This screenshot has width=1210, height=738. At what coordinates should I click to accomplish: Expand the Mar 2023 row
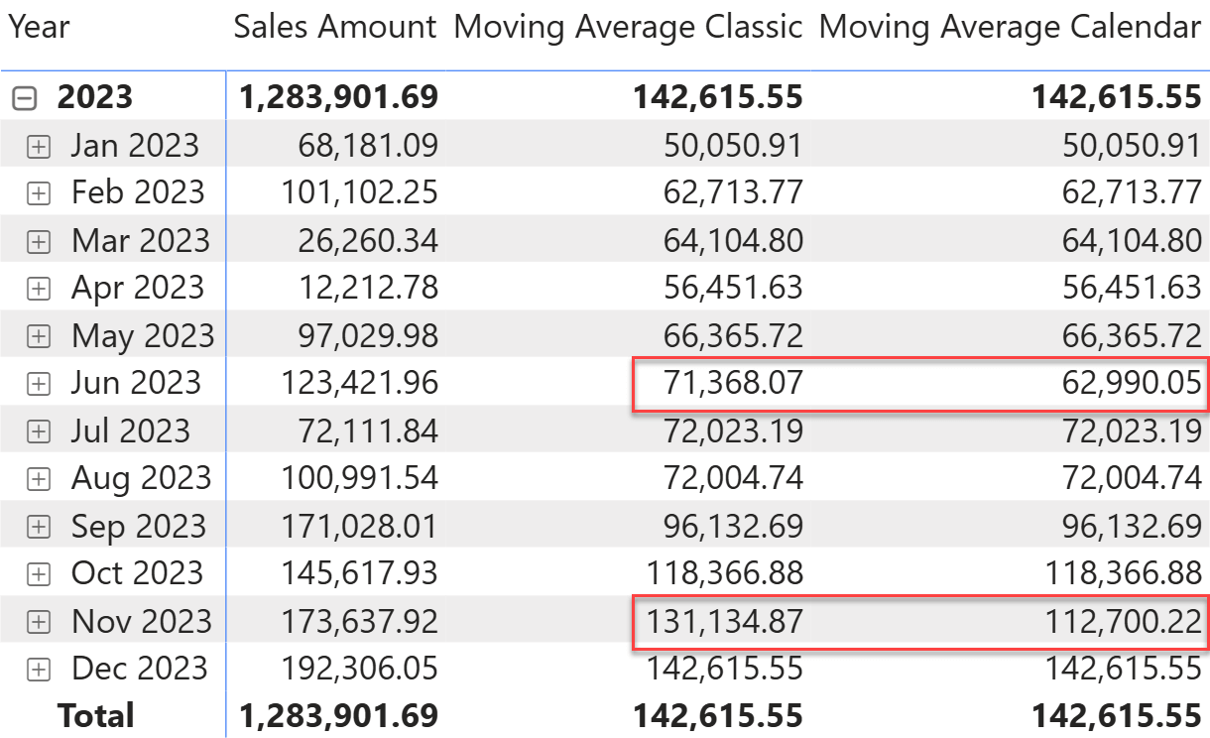pos(38,241)
